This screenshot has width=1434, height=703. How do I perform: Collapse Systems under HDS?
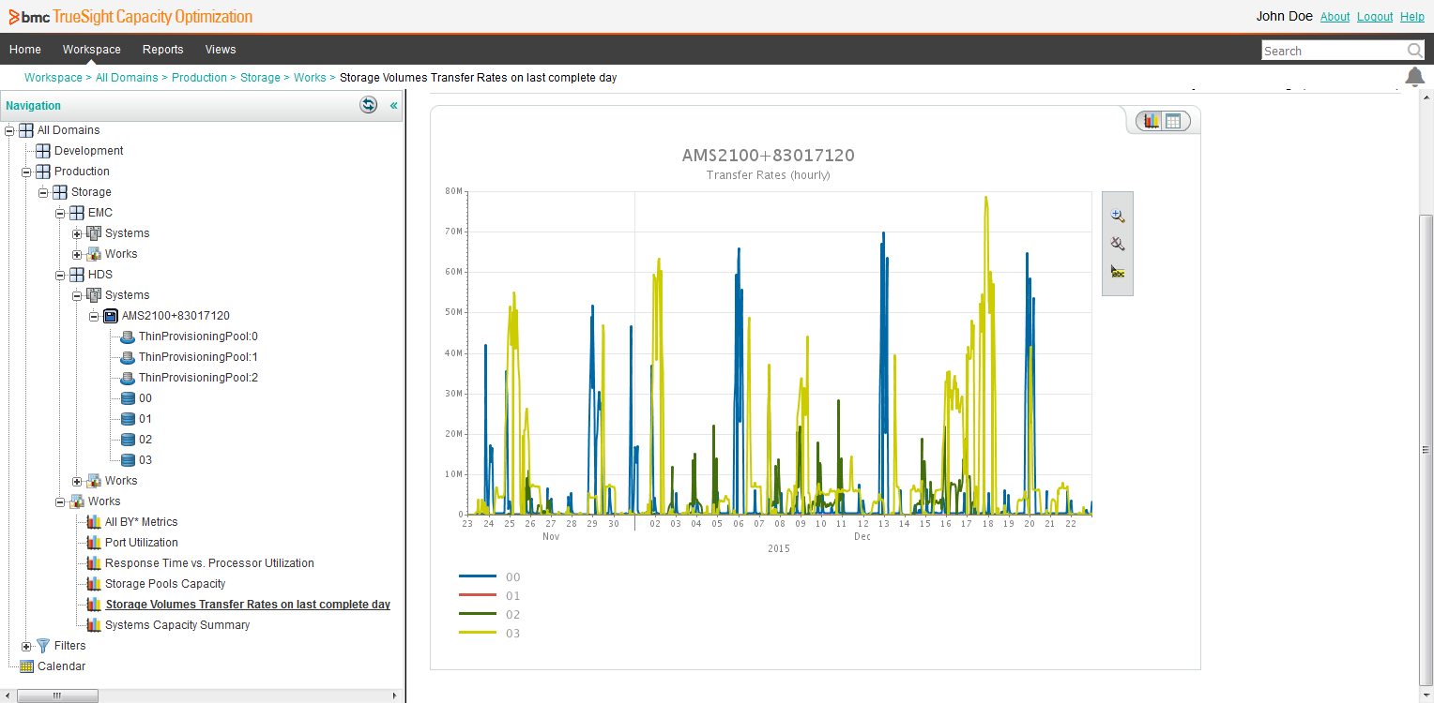point(77,295)
